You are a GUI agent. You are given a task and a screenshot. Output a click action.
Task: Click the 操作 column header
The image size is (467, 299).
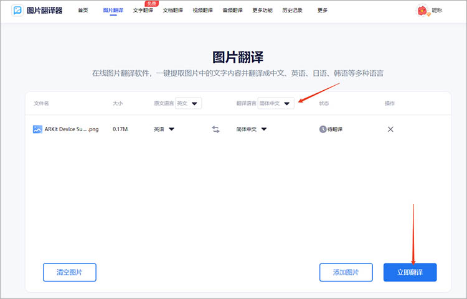point(390,103)
